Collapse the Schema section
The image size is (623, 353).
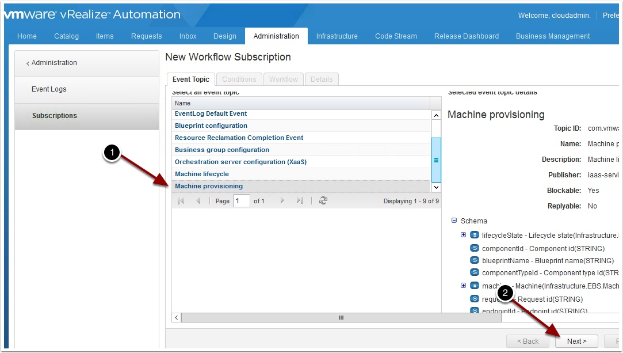tap(454, 220)
